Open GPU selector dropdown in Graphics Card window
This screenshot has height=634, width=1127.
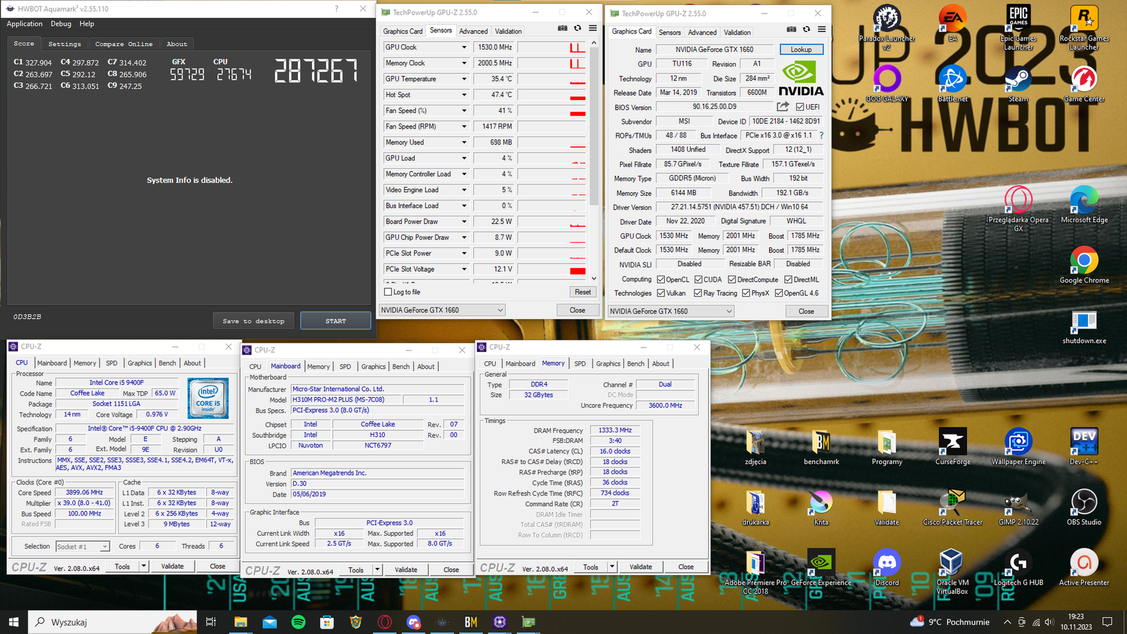tap(671, 311)
